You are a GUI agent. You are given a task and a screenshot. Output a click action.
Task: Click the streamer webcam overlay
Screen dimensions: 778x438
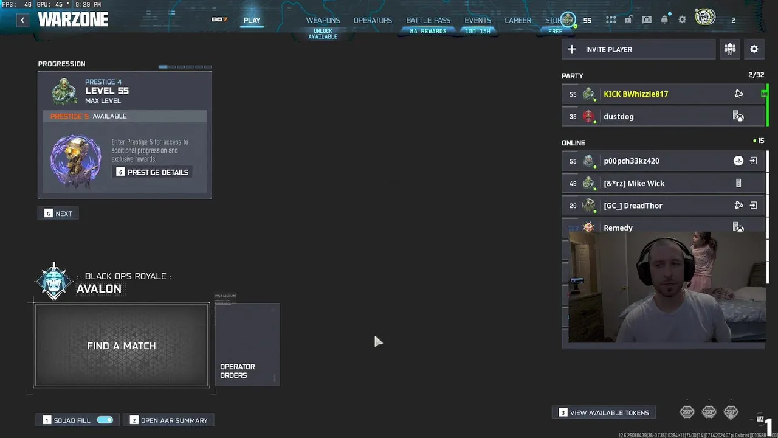(x=667, y=287)
